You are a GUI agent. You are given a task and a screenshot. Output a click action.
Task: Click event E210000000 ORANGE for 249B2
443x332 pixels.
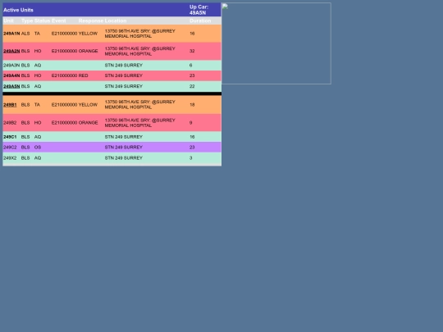point(75,123)
